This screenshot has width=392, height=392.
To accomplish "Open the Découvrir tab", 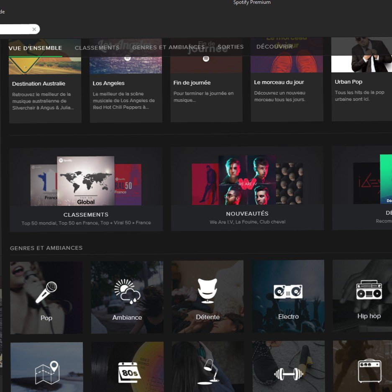I will click(274, 46).
